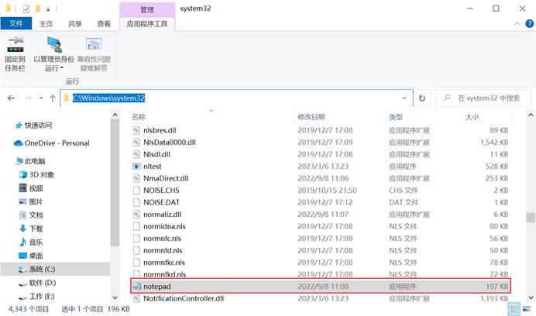Open OneDrive - Personal in sidebar
The image size is (536, 316).
tap(57, 143)
